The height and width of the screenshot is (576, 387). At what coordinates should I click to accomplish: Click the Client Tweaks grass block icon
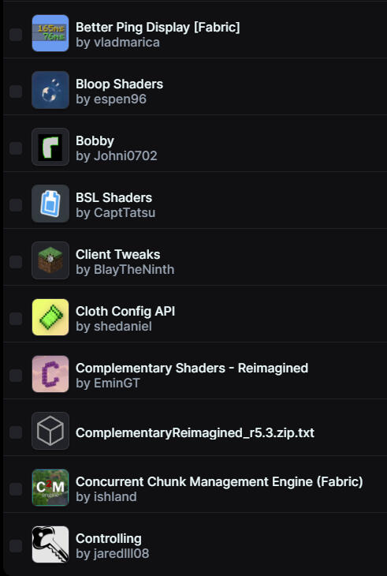click(x=50, y=260)
